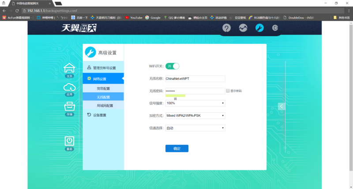
Task: Click the exit icon in the header
Action: (275, 28)
